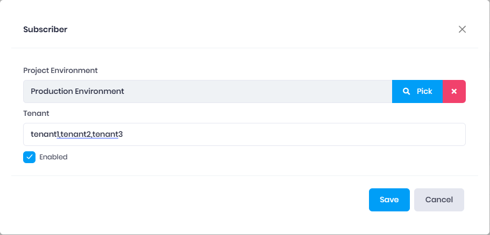Dismiss changes with the Cancel button
This screenshot has width=490, height=235.
(x=439, y=200)
